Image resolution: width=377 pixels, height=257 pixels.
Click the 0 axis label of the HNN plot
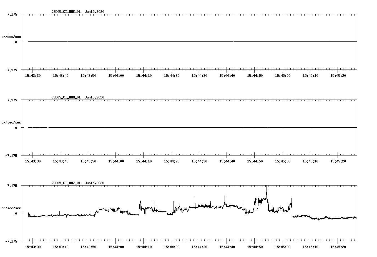[16, 128]
